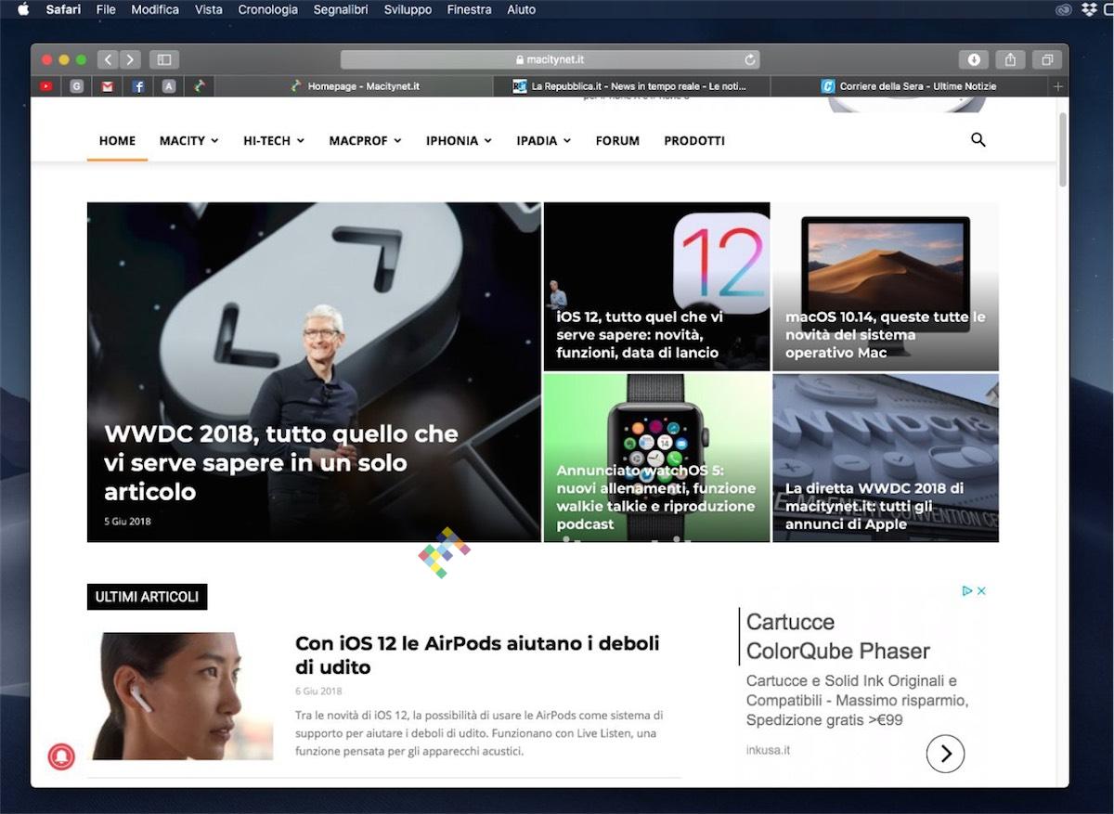Switch to Homepage - Macitynet.it tab

click(x=354, y=86)
